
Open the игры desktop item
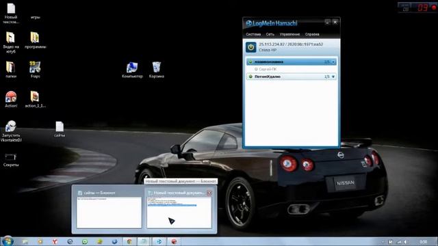click(35, 17)
